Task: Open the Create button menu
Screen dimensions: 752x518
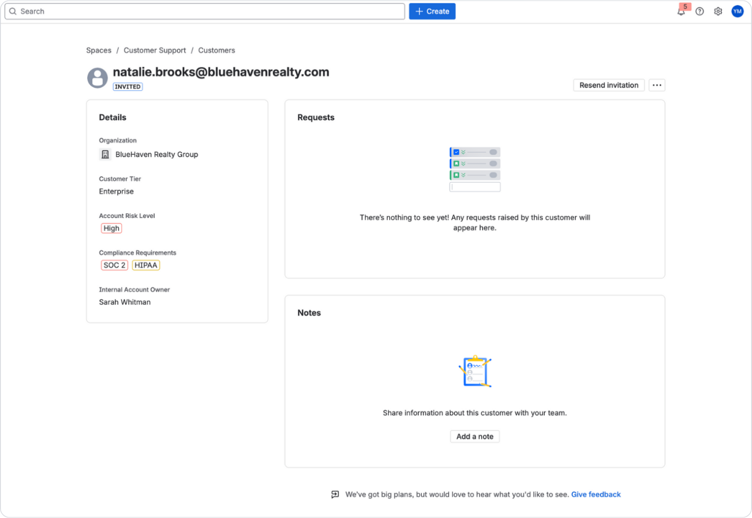Action: tap(432, 11)
